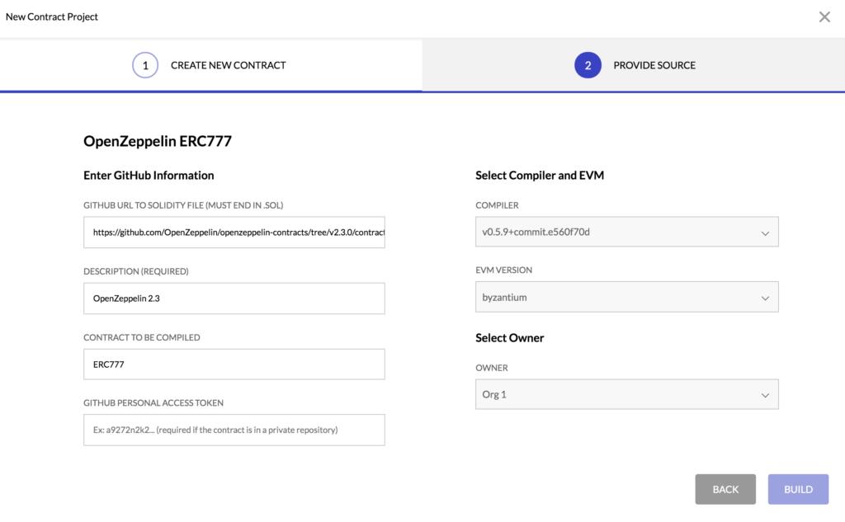Select the Provide Source step label
The width and height of the screenshot is (845, 522).
coord(654,65)
